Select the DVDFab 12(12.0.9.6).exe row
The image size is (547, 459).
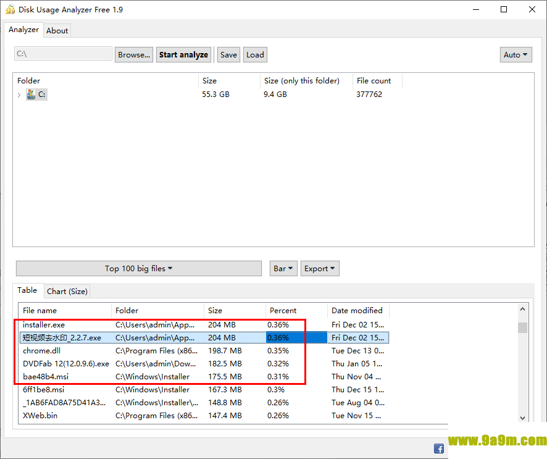pyautogui.click(x=204, y=363)
